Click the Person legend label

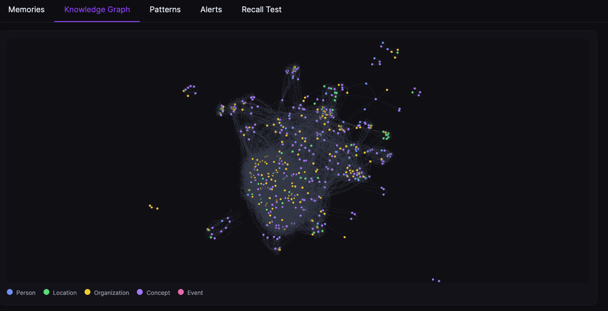[26, 293]
